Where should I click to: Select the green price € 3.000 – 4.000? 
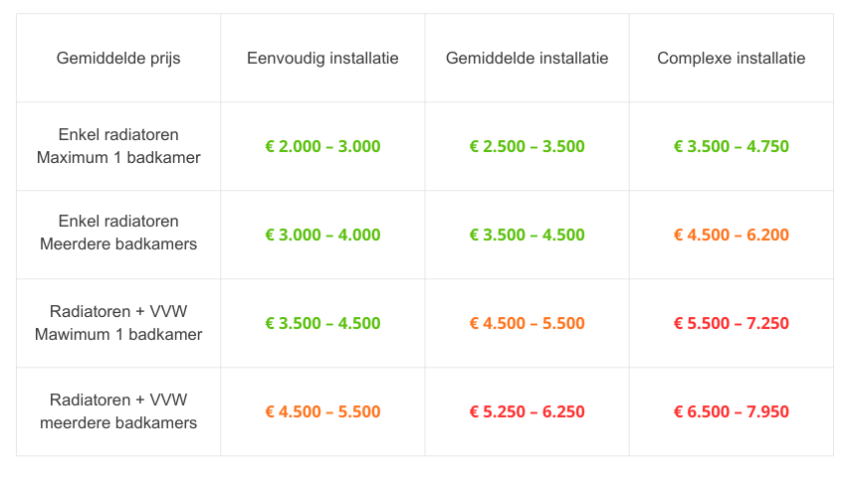pyautogui.click(x=322, y=236)
